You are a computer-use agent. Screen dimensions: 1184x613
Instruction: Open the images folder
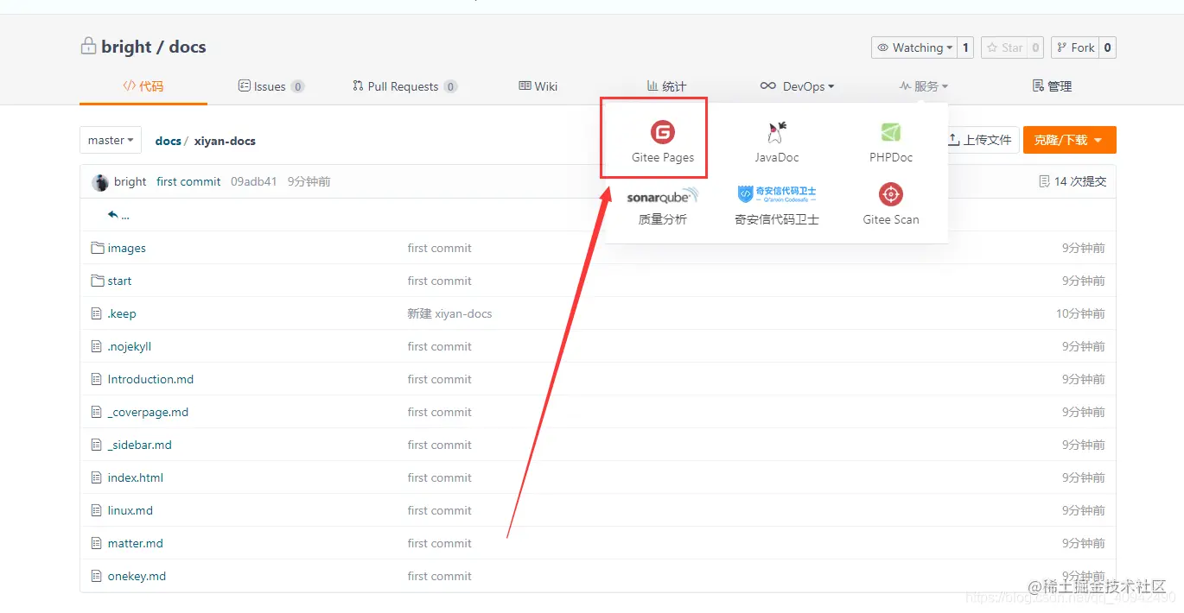pyautogui.click(x=127, y=248)
